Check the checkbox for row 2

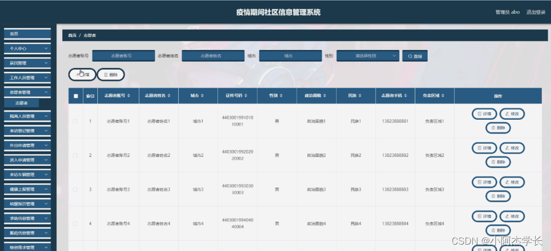coord(75,155)
